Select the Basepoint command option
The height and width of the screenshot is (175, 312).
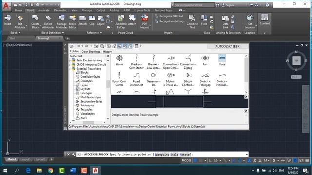click(x=161, y=154)
